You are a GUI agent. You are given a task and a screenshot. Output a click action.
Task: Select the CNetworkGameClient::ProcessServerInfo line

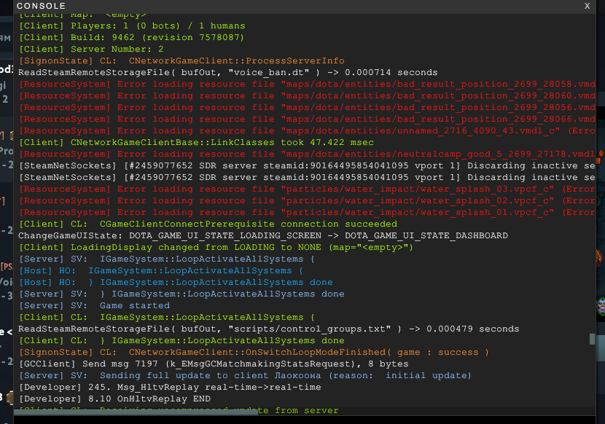[x=181, y=61]
